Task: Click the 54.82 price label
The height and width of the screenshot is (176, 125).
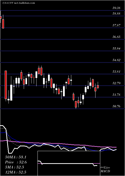Action: click(x=116, y=60)
